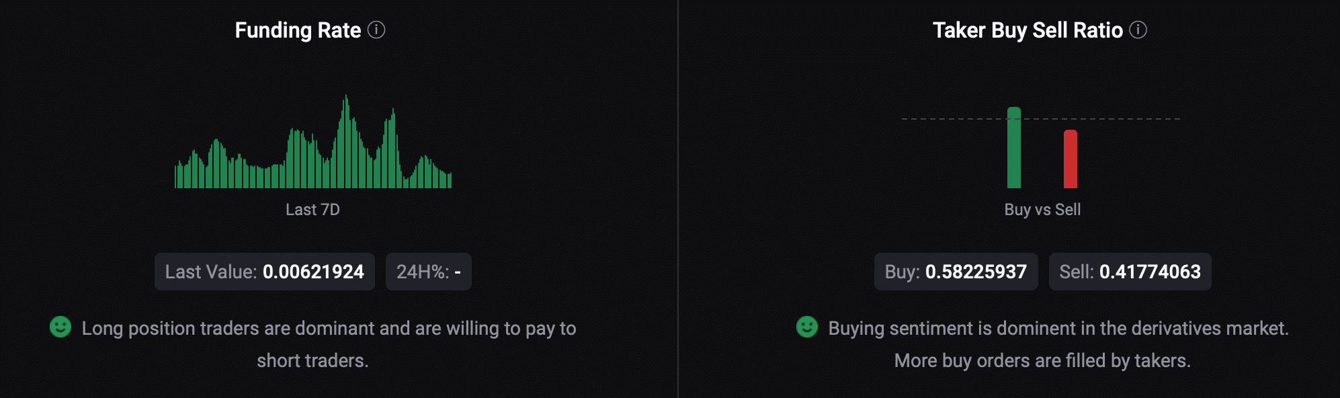Click the Funding Rate heading
This screenshot has height=398, width=1340.
point(298,30)
